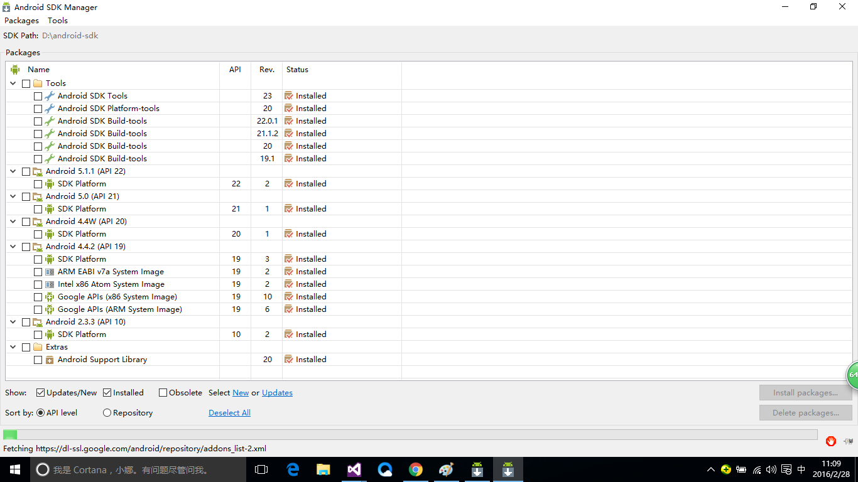Click the Deselect All link

[x=229, y=413]
